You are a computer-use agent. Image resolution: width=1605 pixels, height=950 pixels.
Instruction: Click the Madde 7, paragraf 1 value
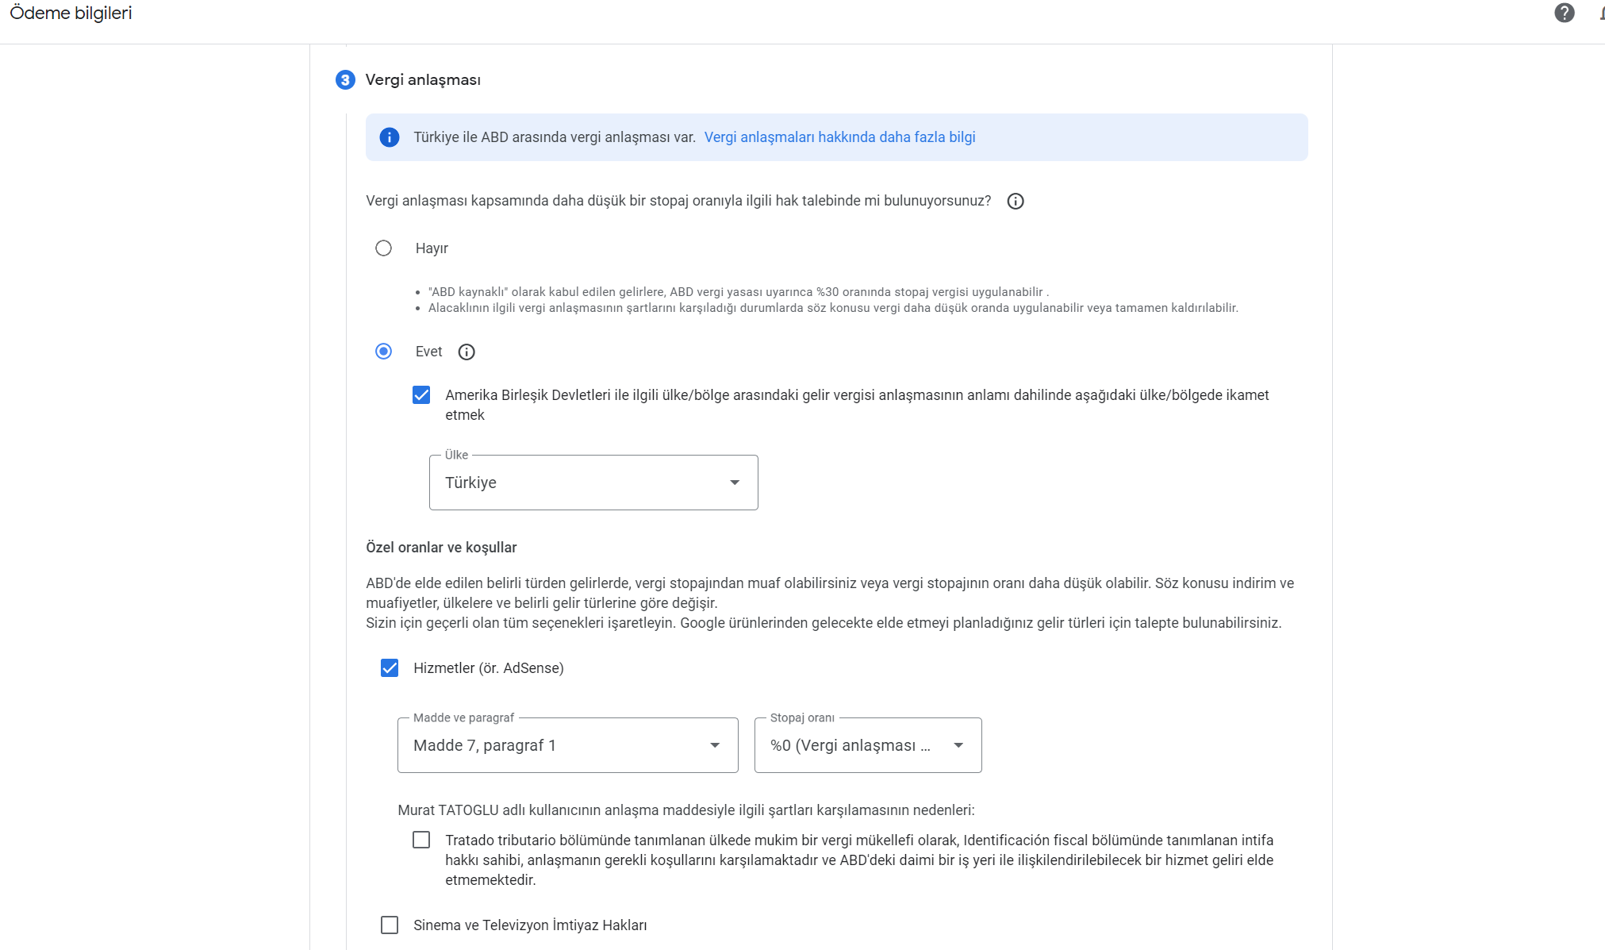coord(484,745)
